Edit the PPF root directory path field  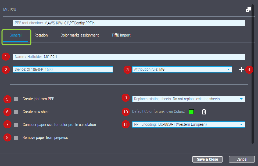(x=129, y=23)
